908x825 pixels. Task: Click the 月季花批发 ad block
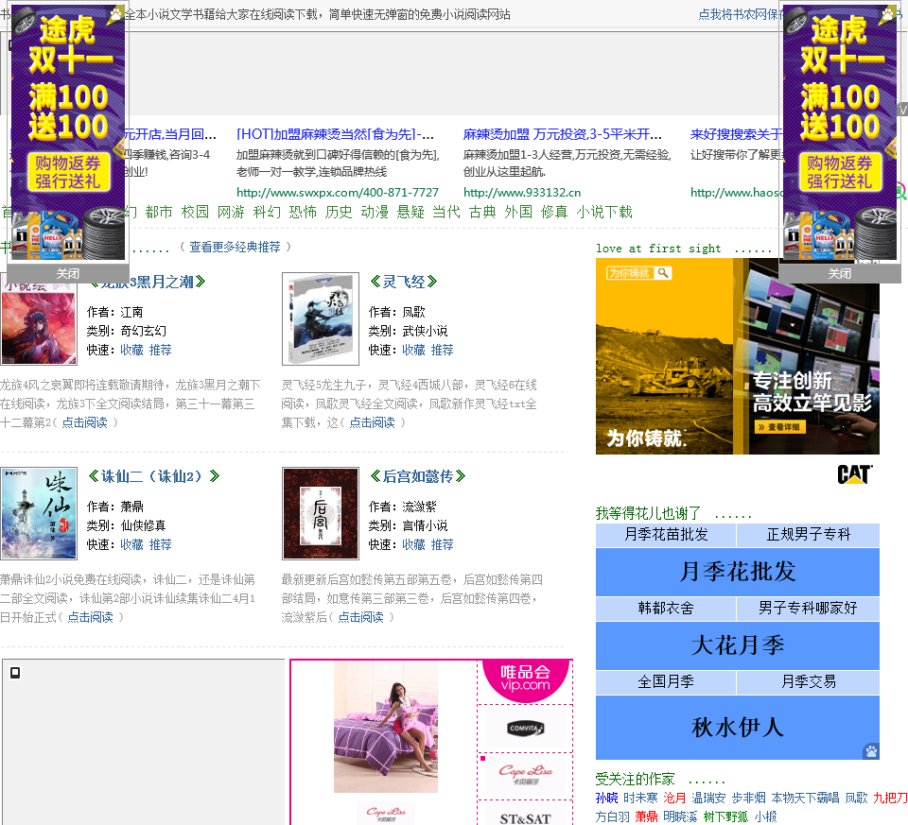click(x=738, y=572)
